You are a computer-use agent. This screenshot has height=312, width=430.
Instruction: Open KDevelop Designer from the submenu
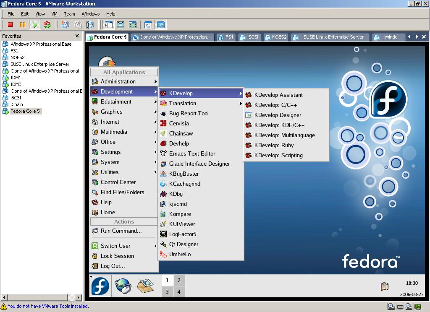(286, 115)
